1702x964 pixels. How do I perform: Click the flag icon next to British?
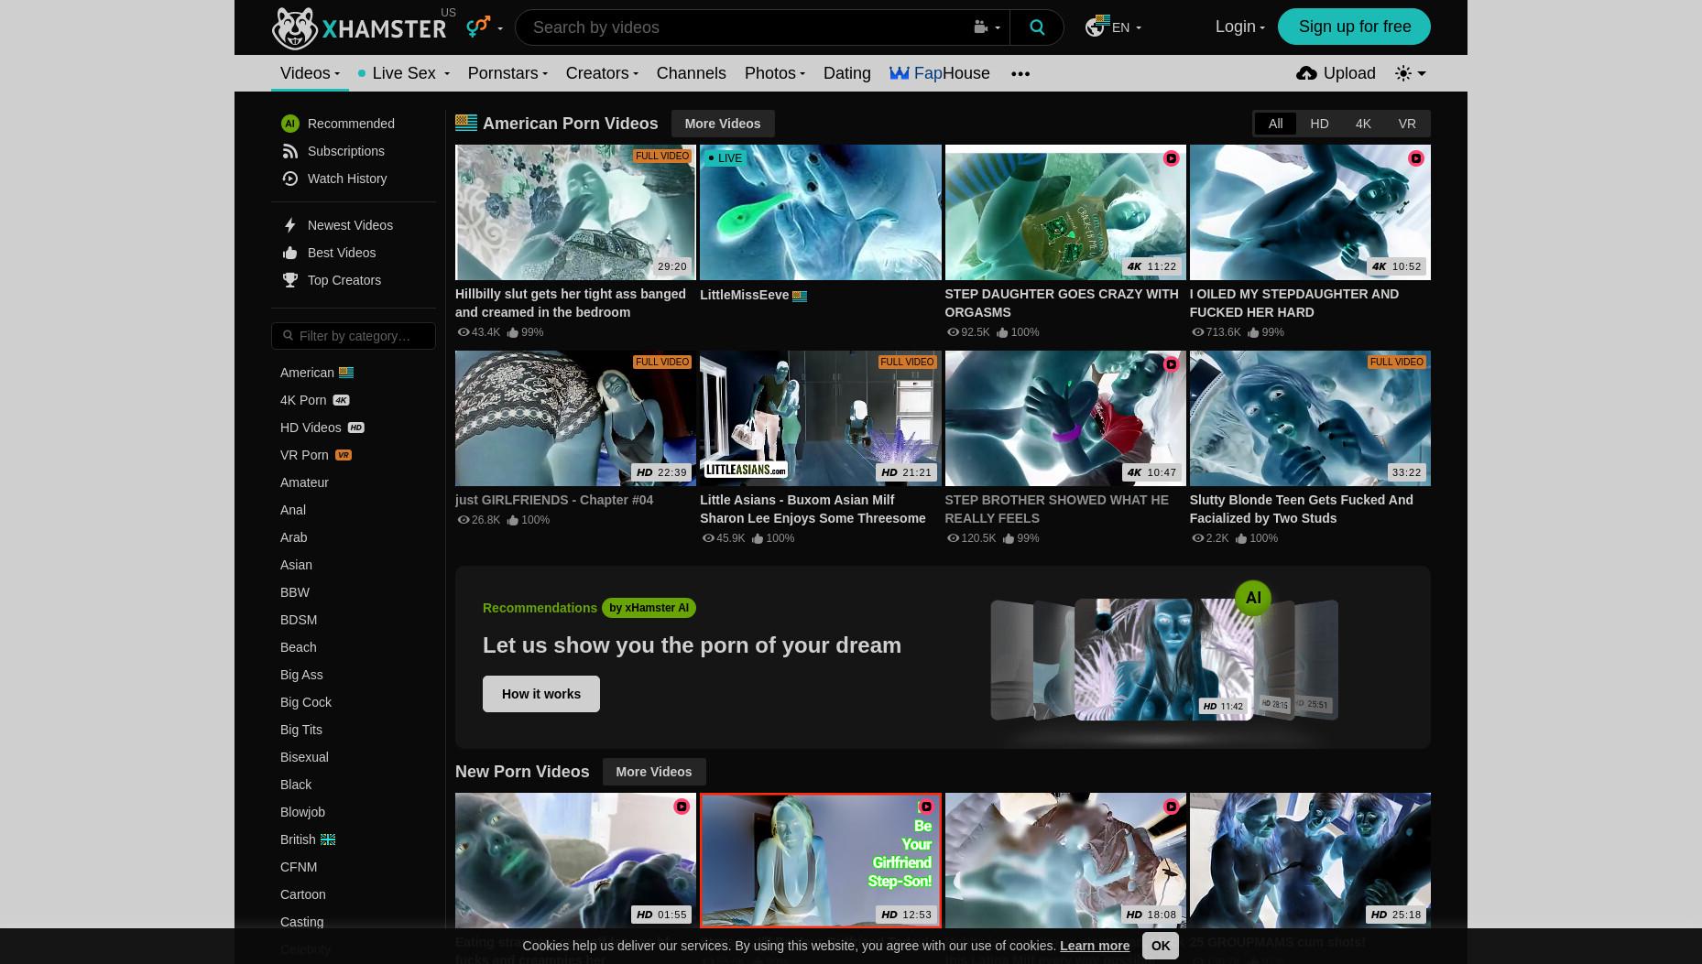click(x=328, y=839)
